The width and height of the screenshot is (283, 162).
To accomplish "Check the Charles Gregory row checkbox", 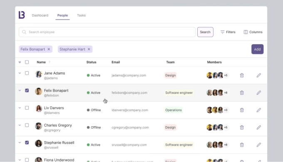I will 27,125.
